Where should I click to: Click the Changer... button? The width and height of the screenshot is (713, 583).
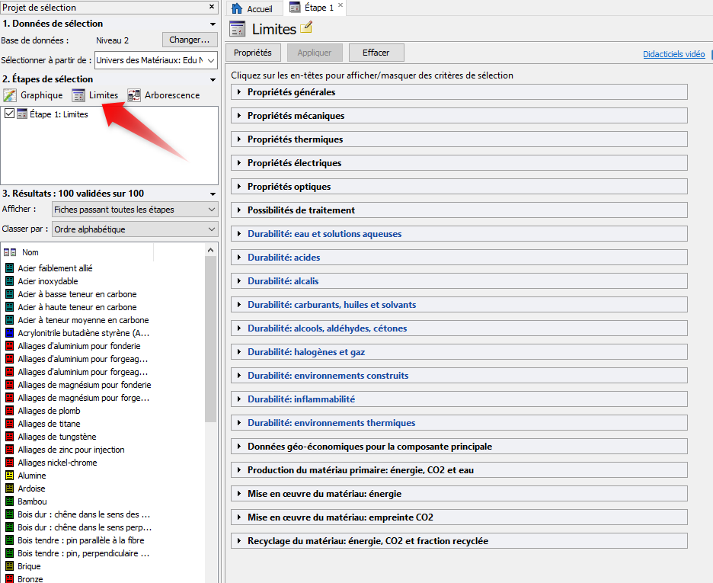click(x=190, y=40)
